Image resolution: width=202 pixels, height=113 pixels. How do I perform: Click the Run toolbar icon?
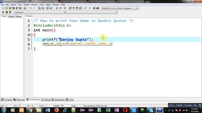pos(74,8)
